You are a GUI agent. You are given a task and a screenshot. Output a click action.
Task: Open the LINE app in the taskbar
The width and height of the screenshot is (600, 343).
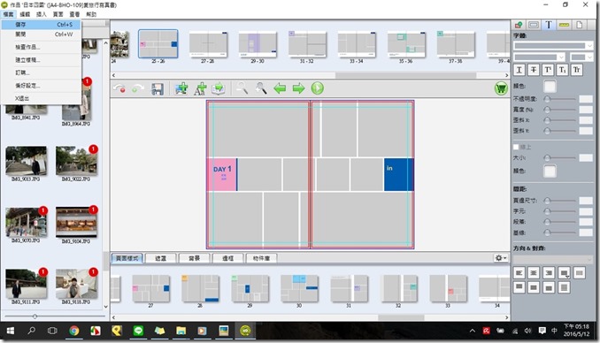pos(138,331)
